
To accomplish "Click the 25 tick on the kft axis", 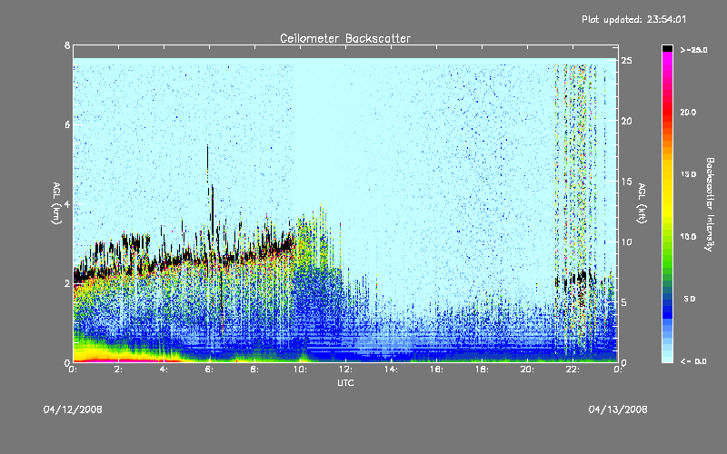I will tap(627, 61).
